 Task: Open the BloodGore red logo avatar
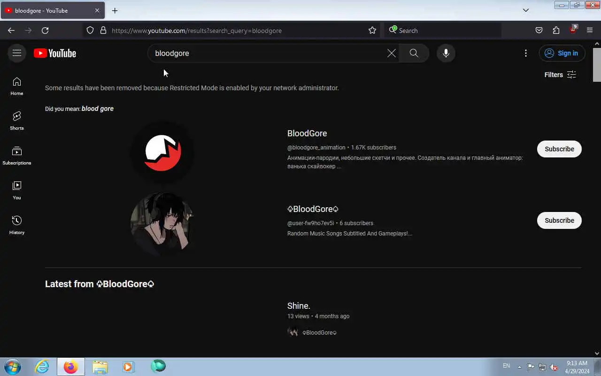162,152
